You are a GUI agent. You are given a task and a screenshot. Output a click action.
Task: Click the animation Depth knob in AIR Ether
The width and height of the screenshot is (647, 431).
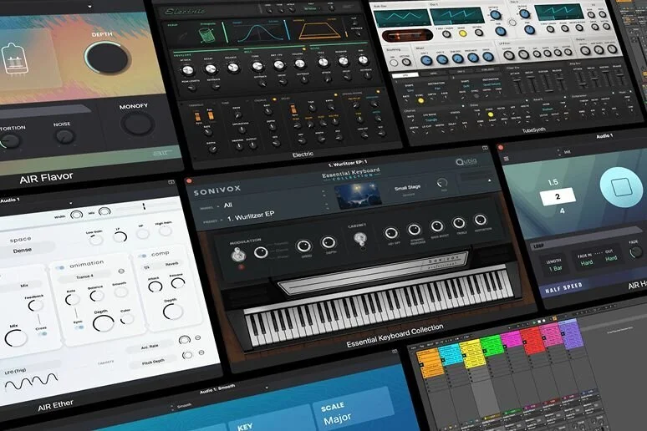coord(103,323)
